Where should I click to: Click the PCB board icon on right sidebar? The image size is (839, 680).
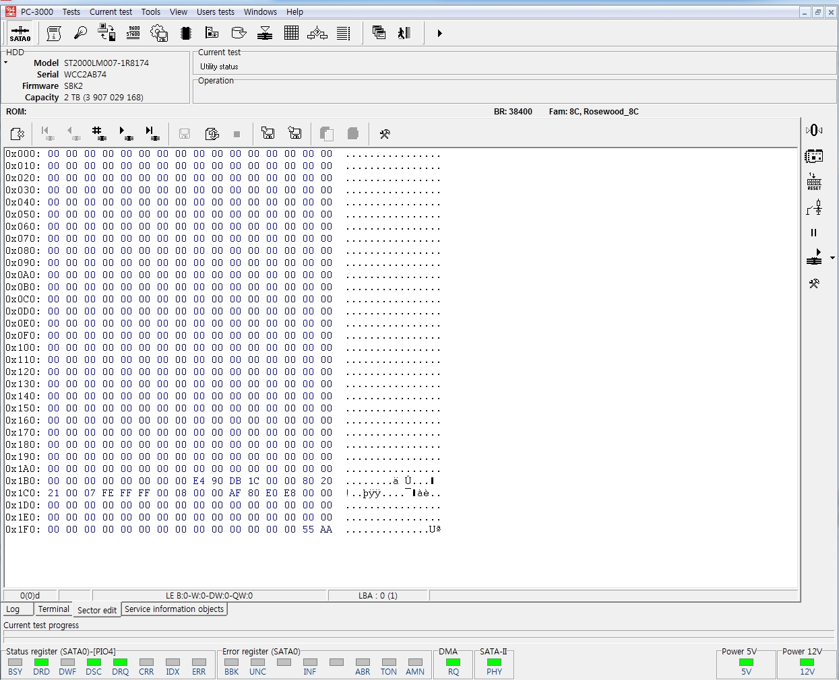(x=814, y=156)
